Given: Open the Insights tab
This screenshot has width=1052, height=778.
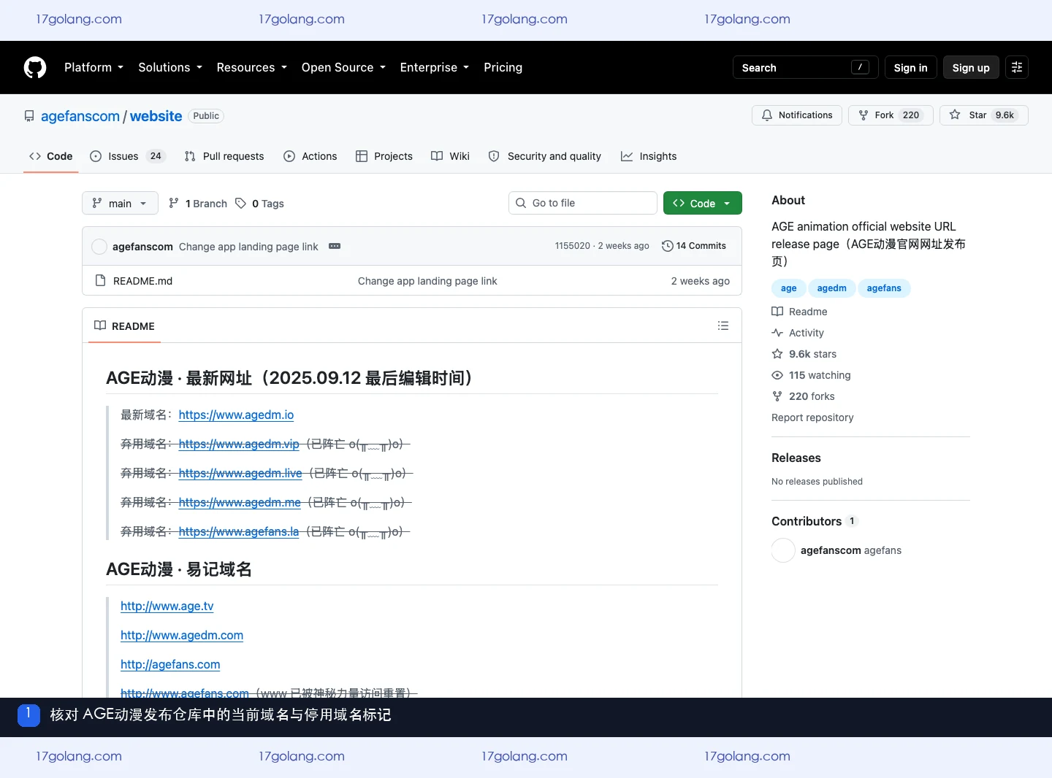Looking at the screenshot, I should (649, 156).
